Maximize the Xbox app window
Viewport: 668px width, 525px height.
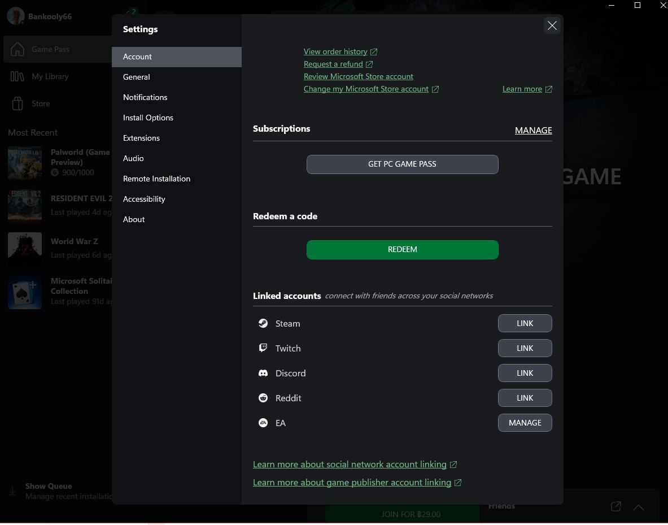pos(638,5)
